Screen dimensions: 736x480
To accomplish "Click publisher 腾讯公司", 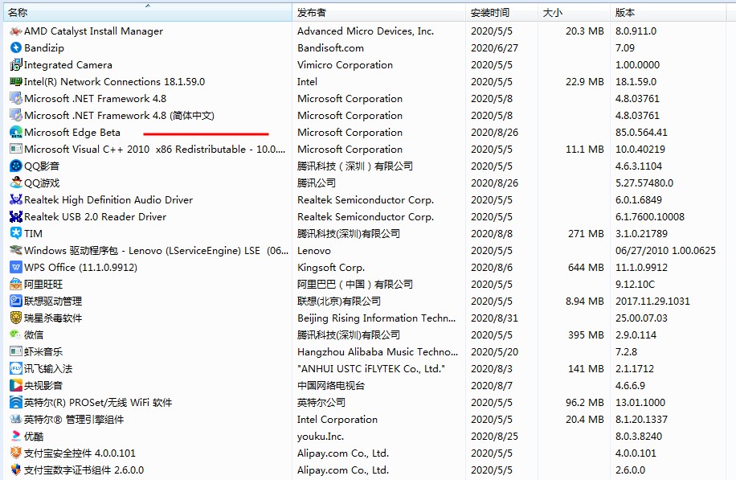I will click(x=317, y=183).
